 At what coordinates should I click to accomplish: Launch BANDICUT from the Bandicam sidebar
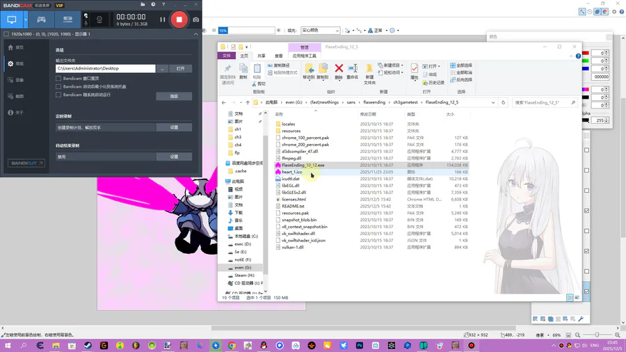point(26,163)
